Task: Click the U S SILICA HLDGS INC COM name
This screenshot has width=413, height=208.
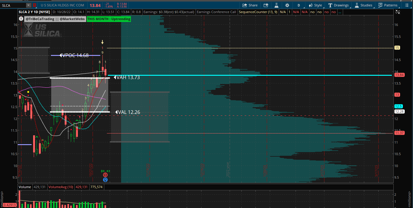Action: (x=63, y=5)
